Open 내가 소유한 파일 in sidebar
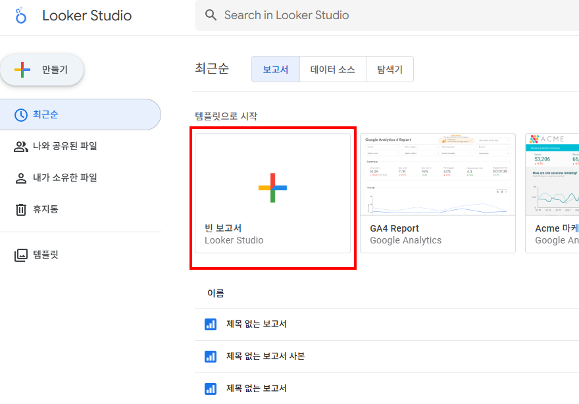Screen dimensions: 579x404 pos(80,178)
